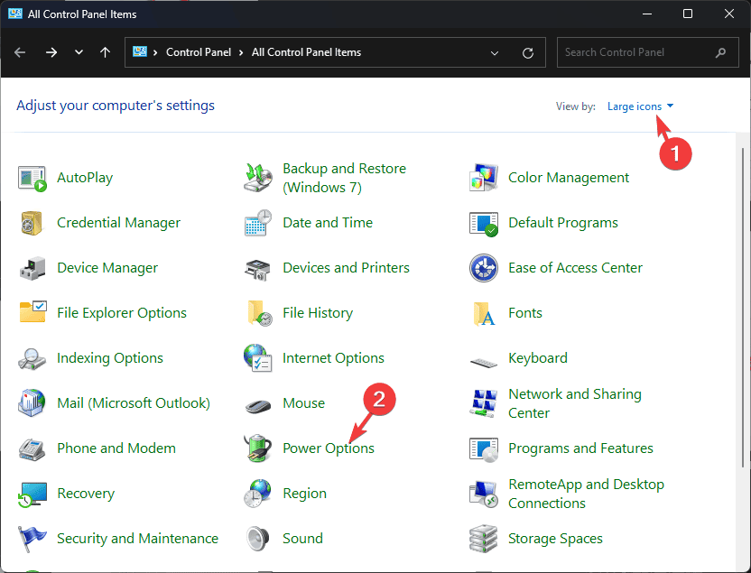The width and height of the screenshot is (751, 573).
Task: Open the Network and Sharing Center link
Action: (x=575, y=403)
